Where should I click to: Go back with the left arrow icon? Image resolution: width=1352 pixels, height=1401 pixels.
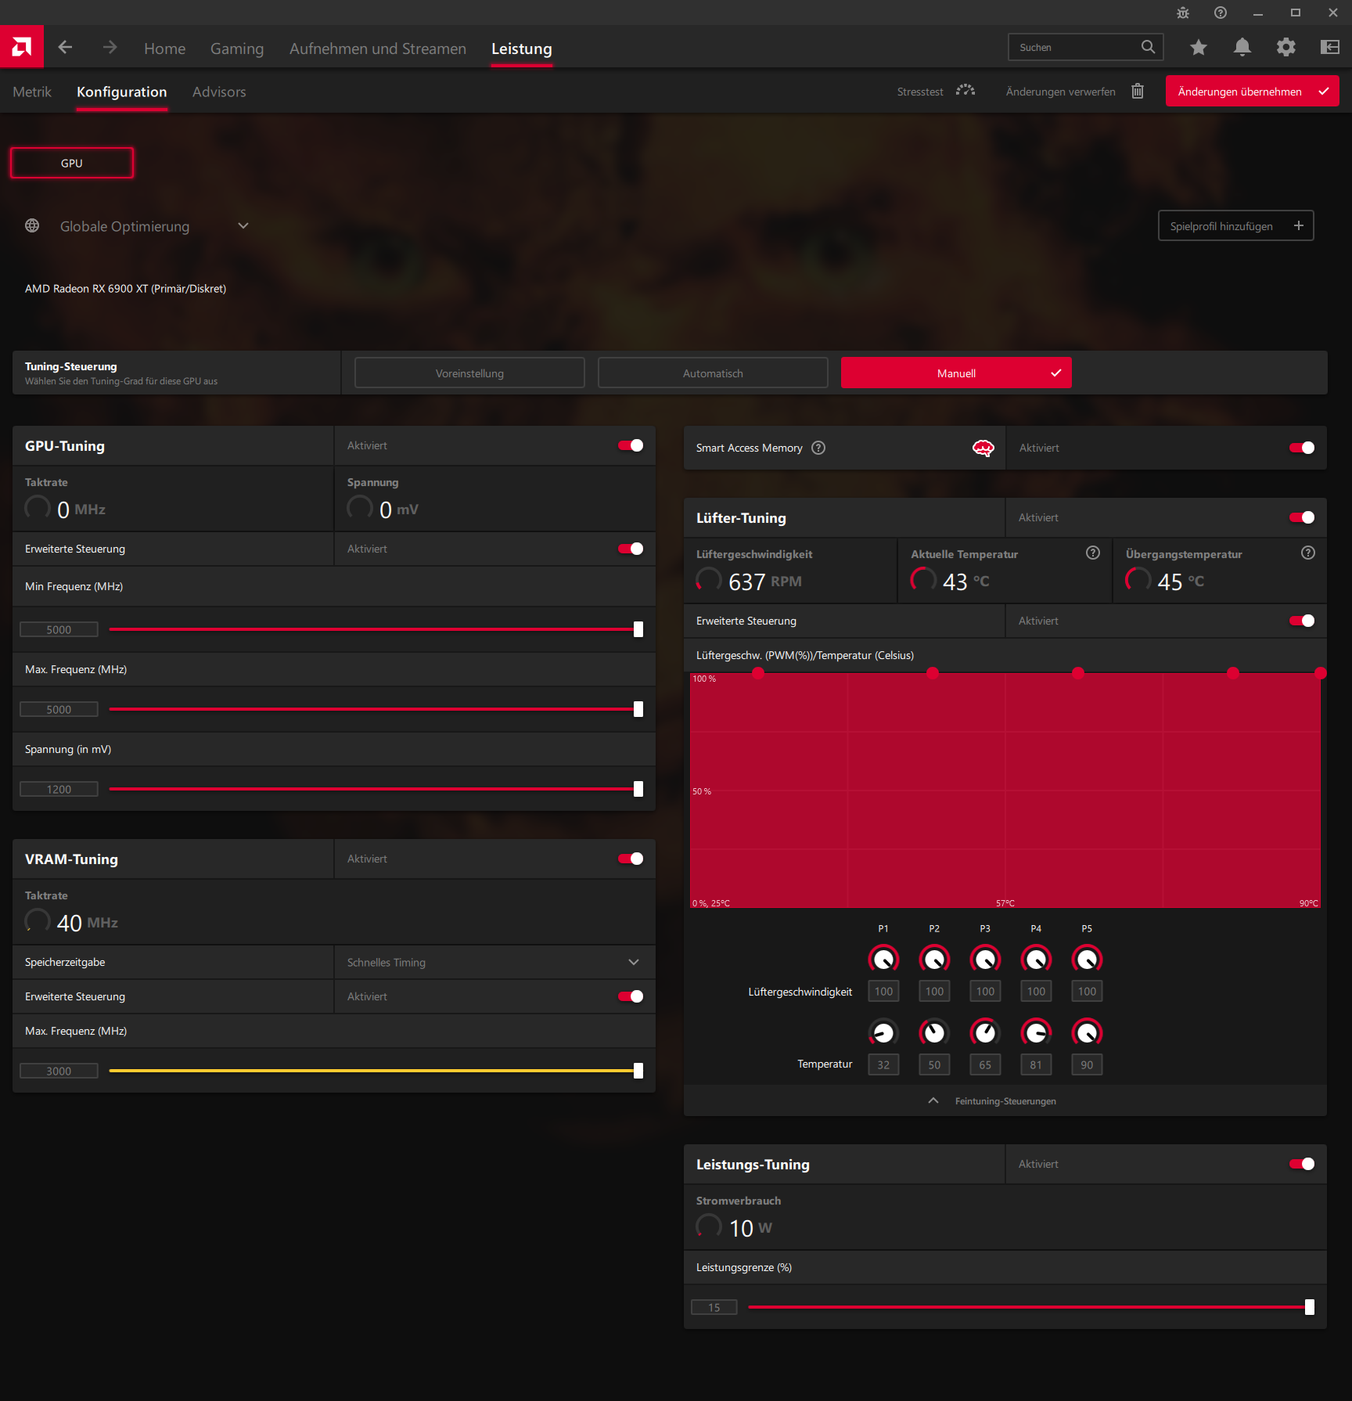tap(66, 48)
